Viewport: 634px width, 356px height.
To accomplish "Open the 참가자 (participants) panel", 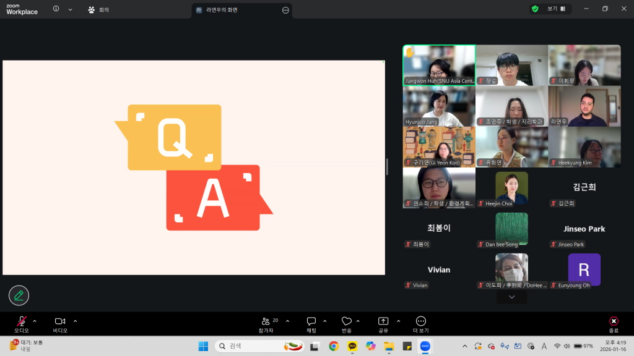I will point(266,322).
